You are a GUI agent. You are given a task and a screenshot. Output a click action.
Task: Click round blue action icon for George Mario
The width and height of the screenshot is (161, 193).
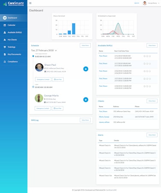tap(86, 100)
